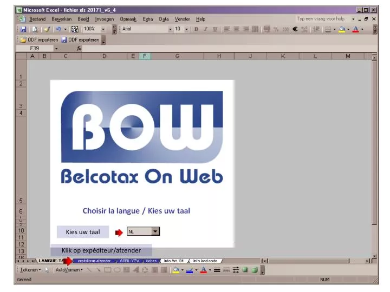Open the Invoegen menu
Screen dimensions: 390x292
click(x=105, y=19)
